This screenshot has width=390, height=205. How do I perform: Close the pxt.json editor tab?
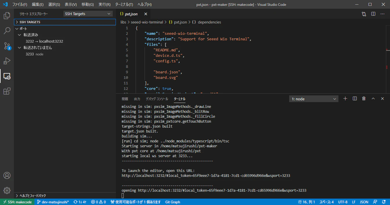pyautogui.click(x=146, y=14)
